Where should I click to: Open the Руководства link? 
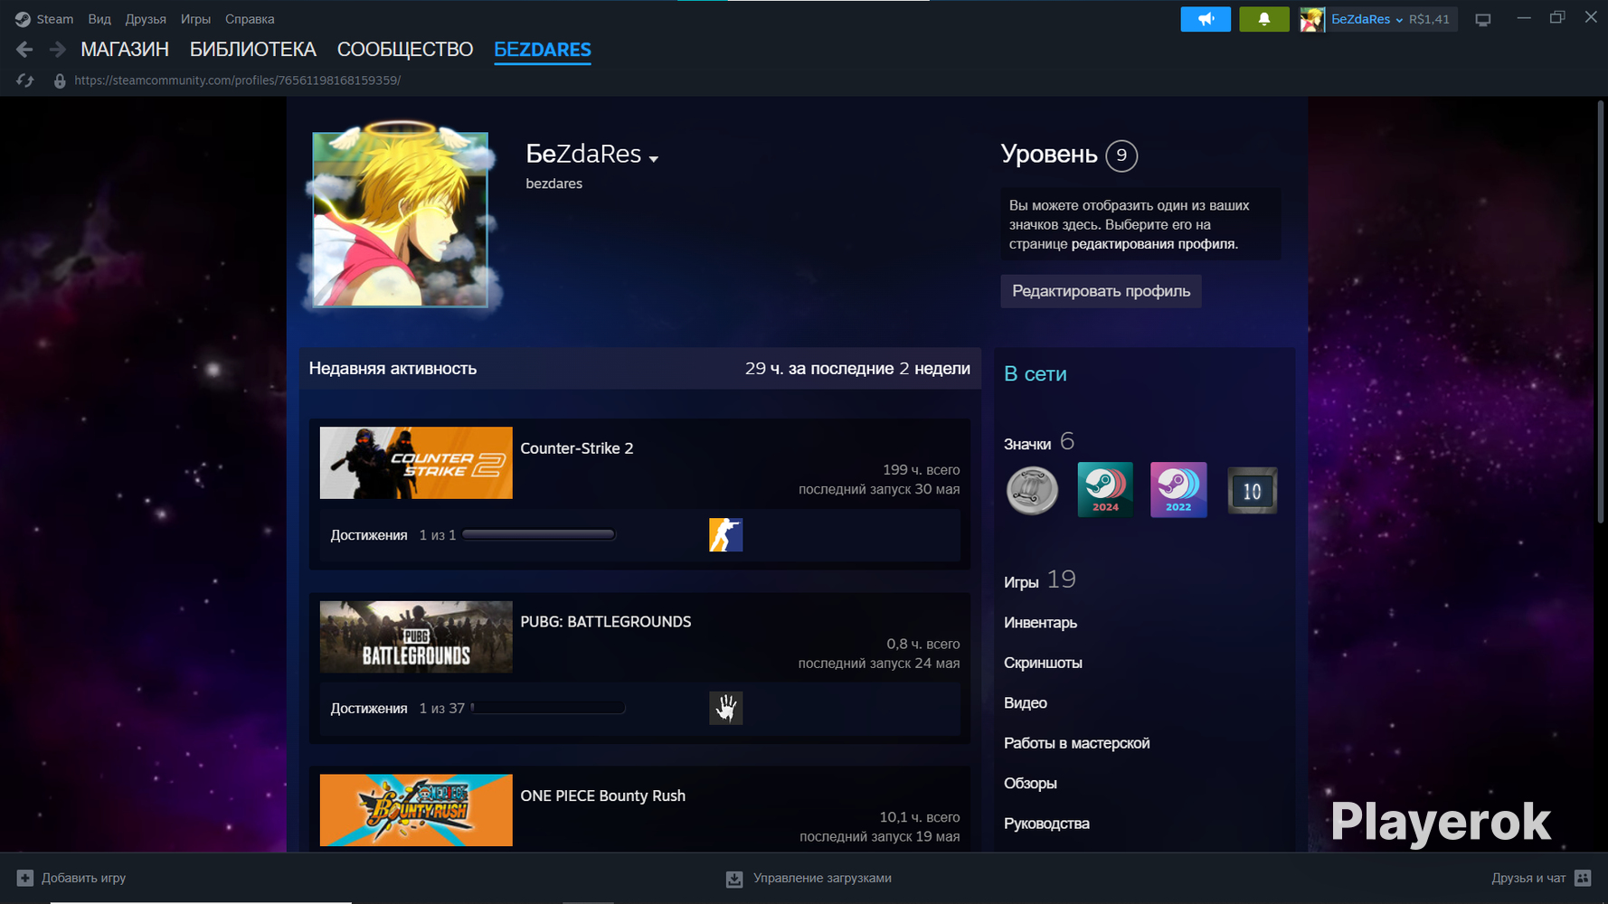tap(1046, 824)
